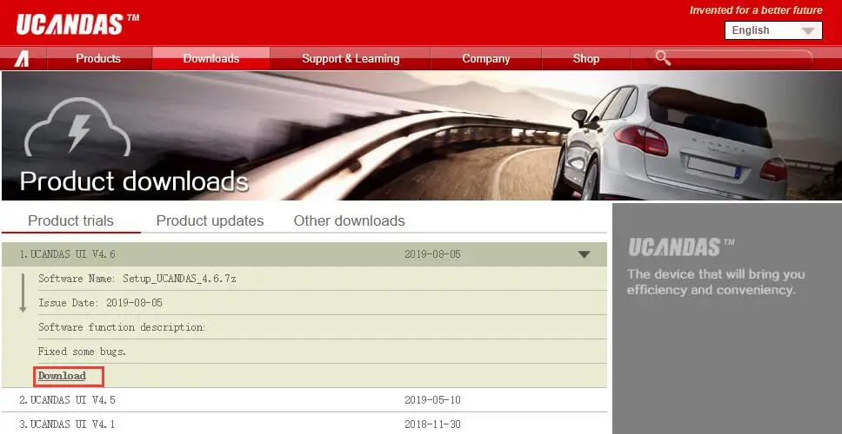Click 'Invented for a better future' slogan
Screen dimensions: 842x434
756,10
